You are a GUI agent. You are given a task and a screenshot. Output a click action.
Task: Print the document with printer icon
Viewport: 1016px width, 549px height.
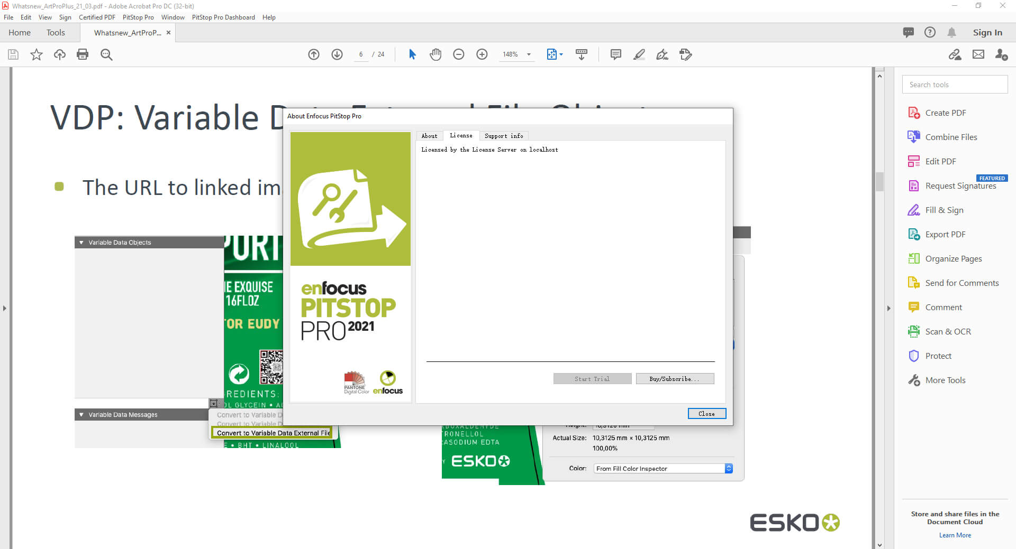click(83, 54)
